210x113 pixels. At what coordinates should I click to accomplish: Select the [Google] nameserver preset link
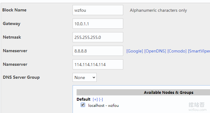(135, 51)
